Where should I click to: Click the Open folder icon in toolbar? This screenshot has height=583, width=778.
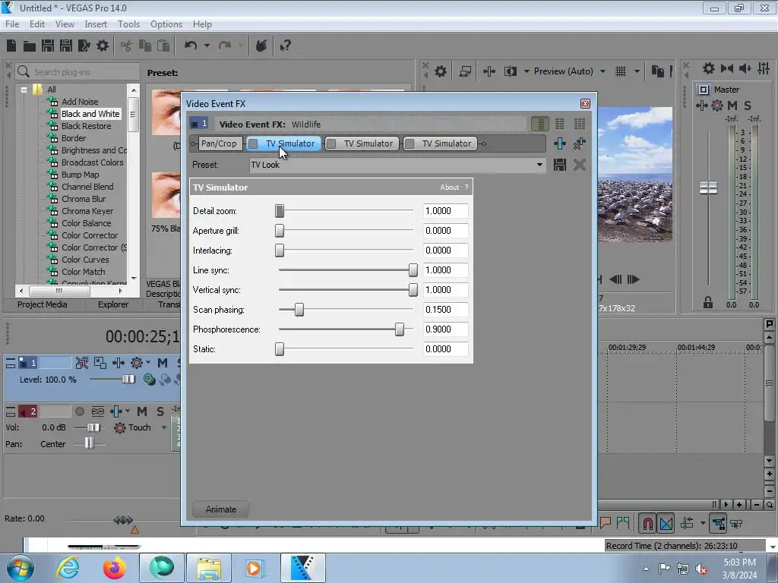click(x=30, y=46)
